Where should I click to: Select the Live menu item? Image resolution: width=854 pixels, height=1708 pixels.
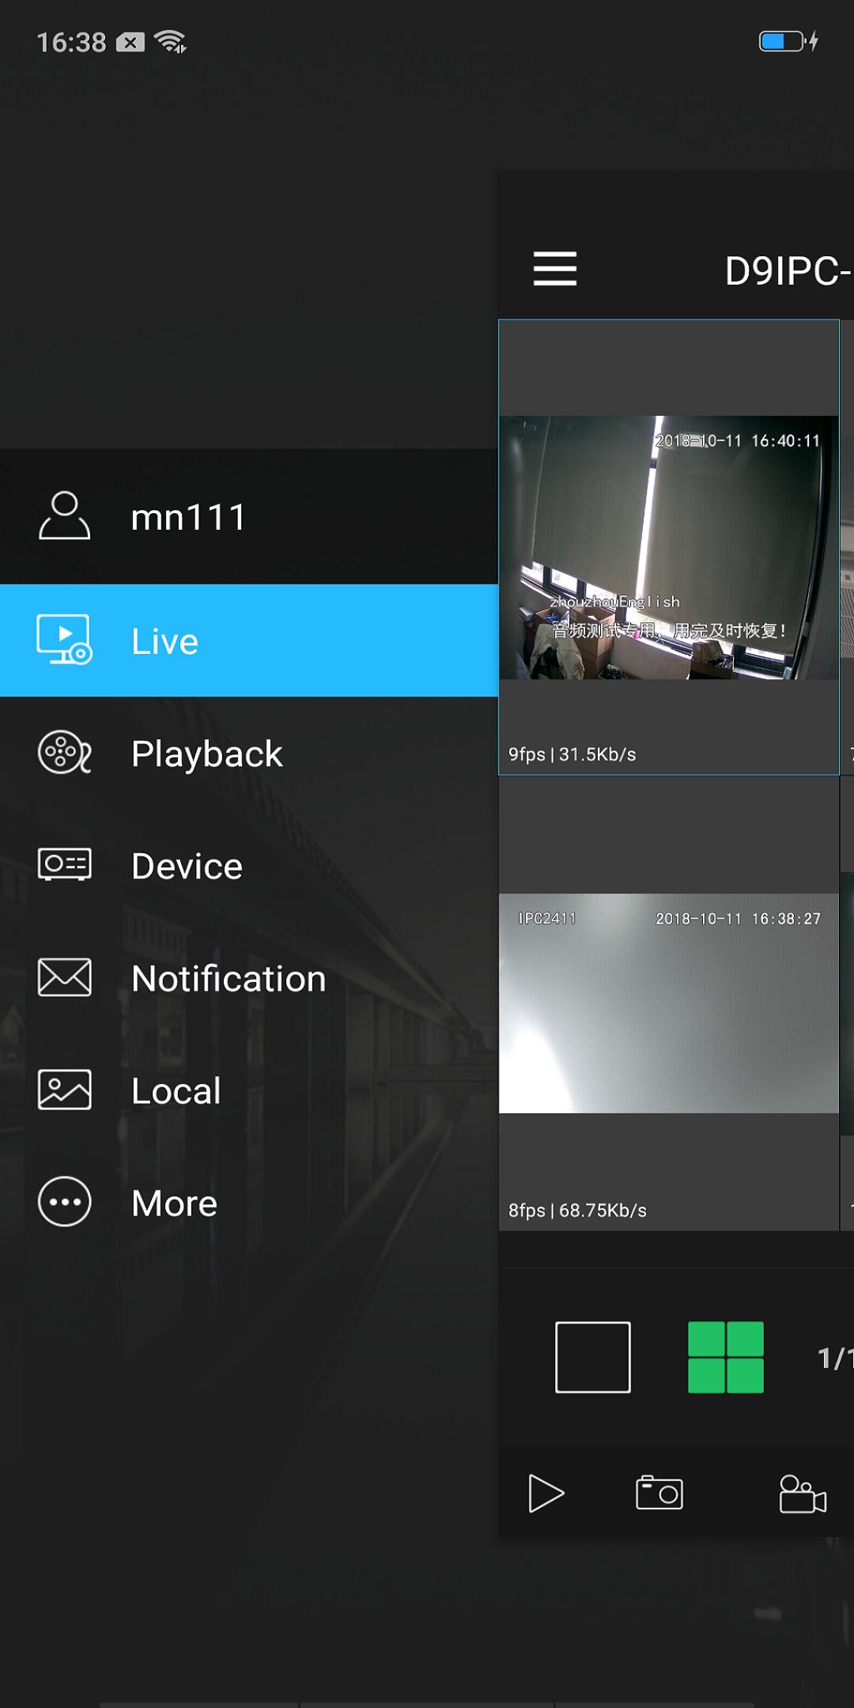point(249,640)
